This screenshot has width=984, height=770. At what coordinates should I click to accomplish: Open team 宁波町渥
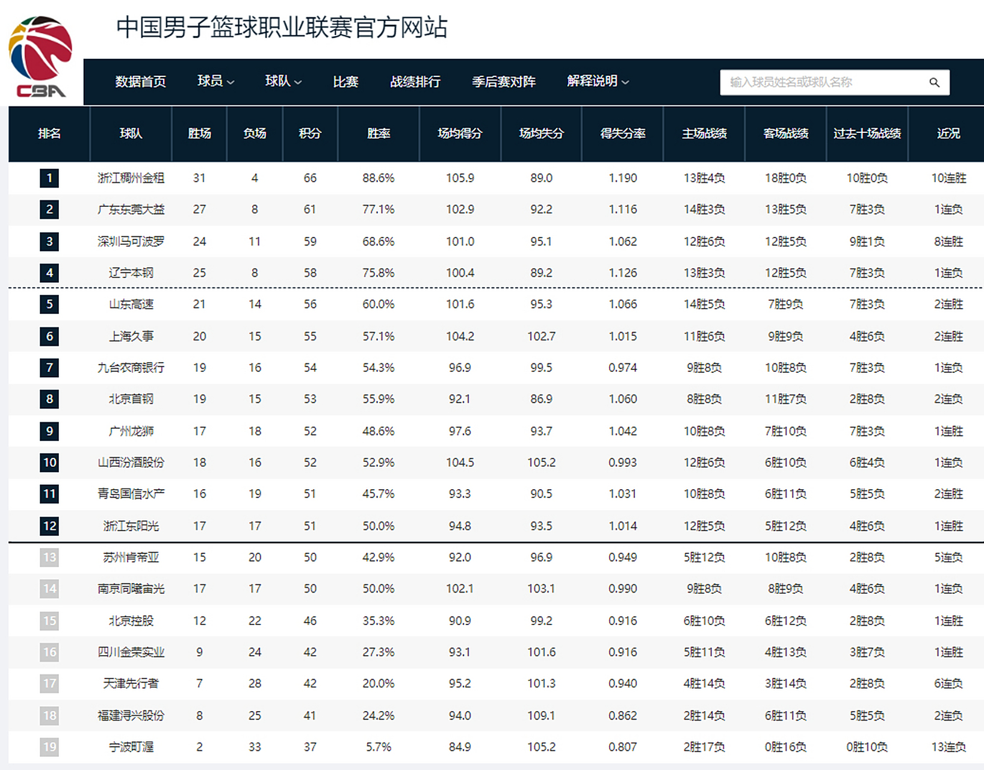tap(131, 747)
